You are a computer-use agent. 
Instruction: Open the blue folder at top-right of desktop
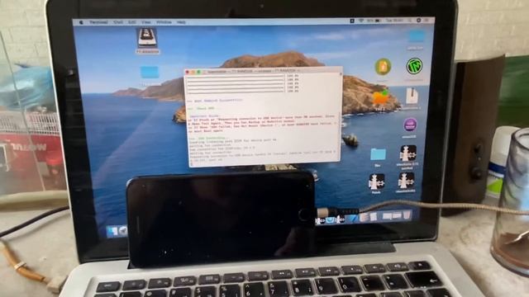point(416,36)
